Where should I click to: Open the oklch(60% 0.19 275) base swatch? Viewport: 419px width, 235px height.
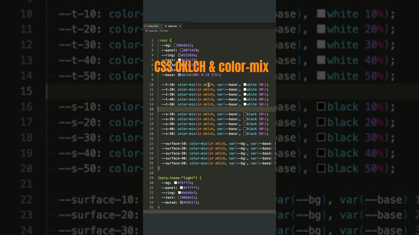[179, 75]
